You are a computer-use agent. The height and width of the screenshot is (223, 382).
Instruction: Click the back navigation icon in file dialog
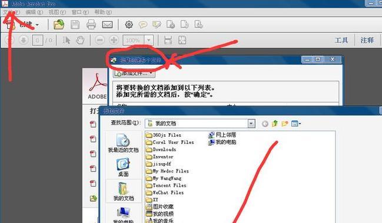(x=265, y=124)
